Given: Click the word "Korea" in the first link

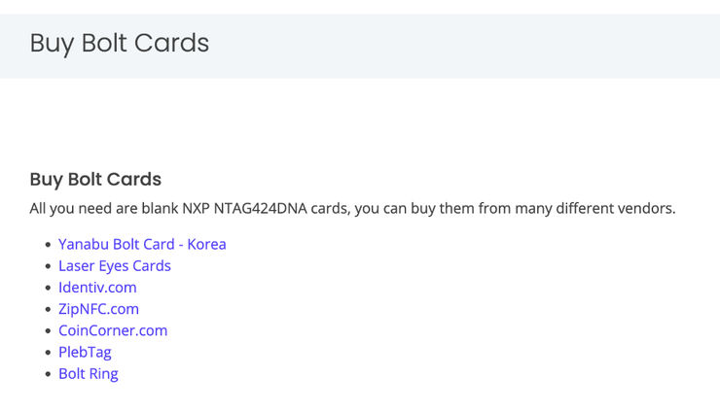Looking at the screenshot, I should pyautogui.click(x=206, y=244).
